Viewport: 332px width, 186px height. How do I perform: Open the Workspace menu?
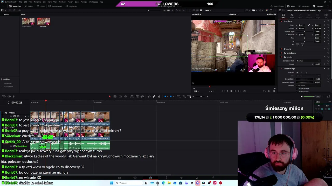pyautogui.click(x=93, y=2)
